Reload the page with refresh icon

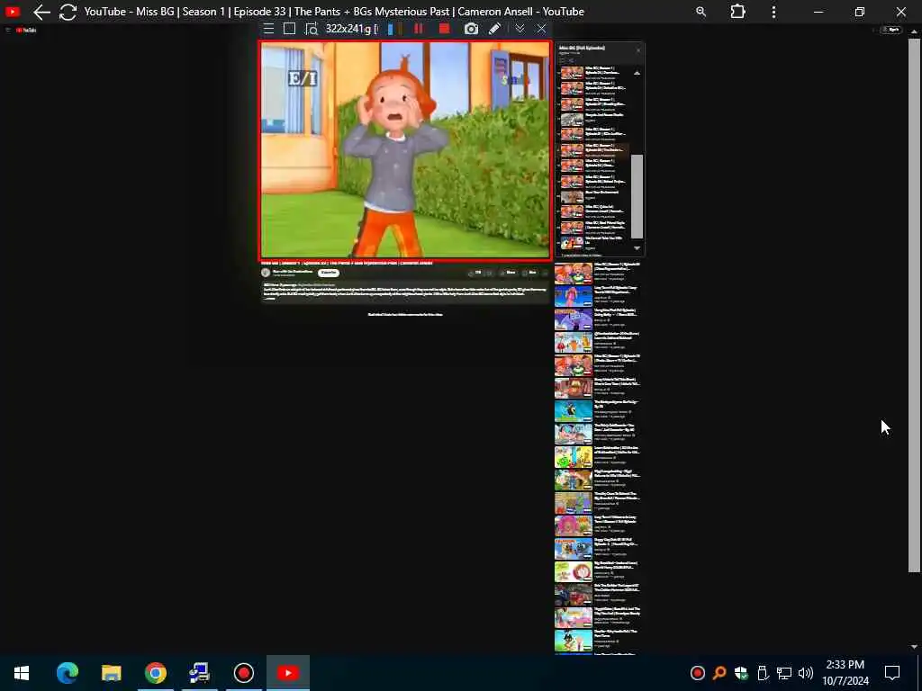tap(68, 12)
